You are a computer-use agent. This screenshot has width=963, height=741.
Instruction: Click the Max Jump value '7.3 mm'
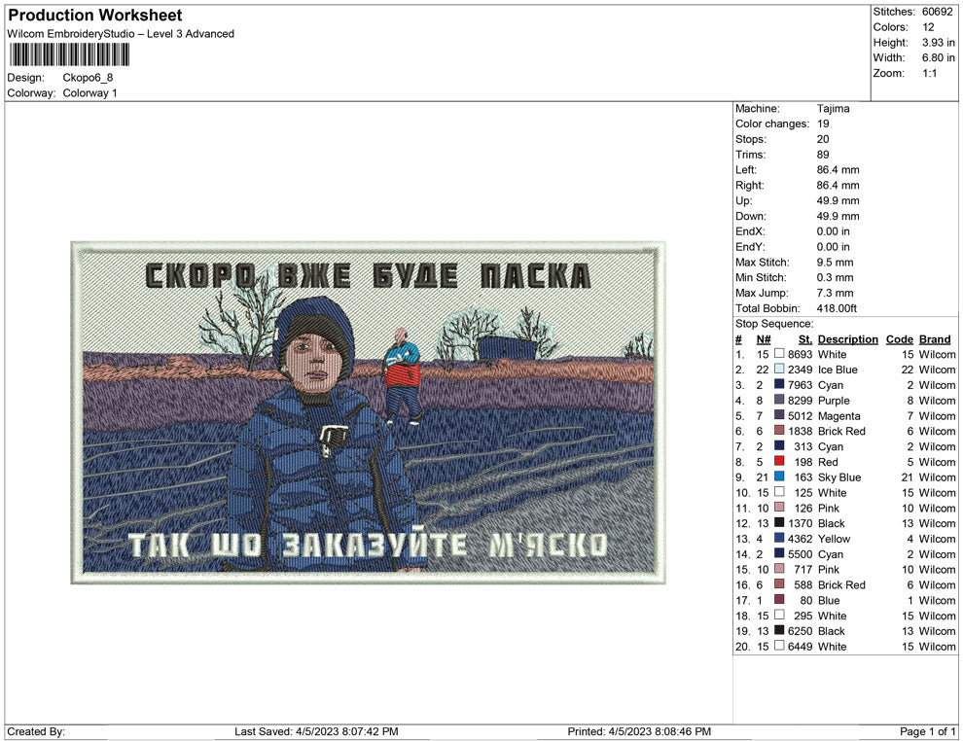(836, 293)
